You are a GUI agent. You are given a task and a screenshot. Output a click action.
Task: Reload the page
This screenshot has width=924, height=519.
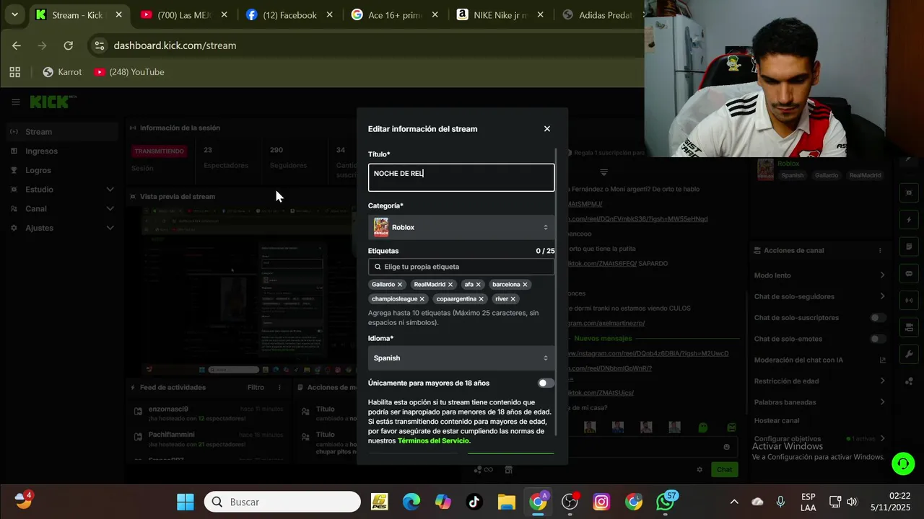pos(68,45)
